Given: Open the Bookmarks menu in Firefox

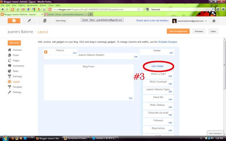Looking at the screenshot, I should tap(32, 5).
